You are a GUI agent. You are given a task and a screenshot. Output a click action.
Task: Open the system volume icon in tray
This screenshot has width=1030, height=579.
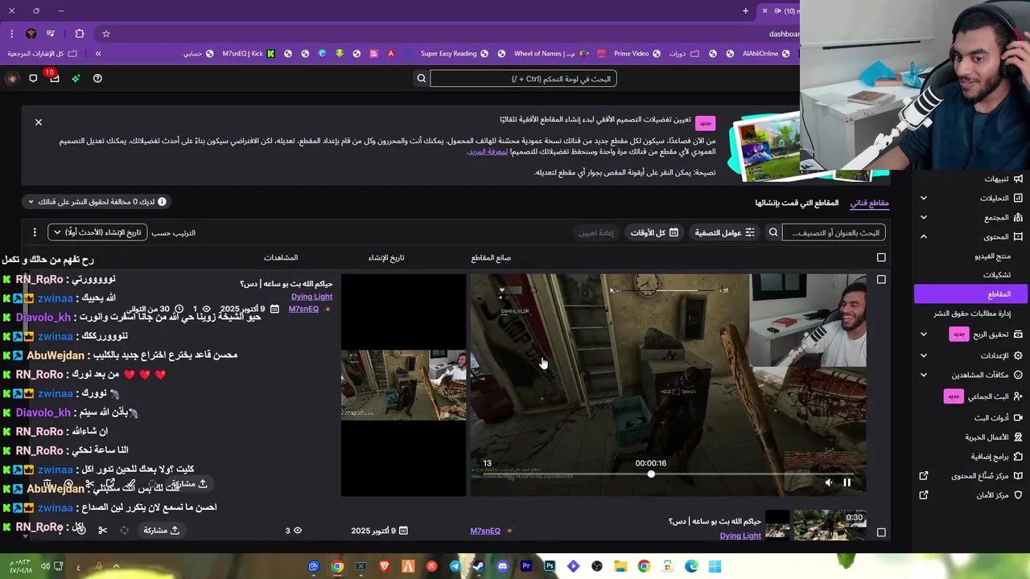(x=45, y=566)
